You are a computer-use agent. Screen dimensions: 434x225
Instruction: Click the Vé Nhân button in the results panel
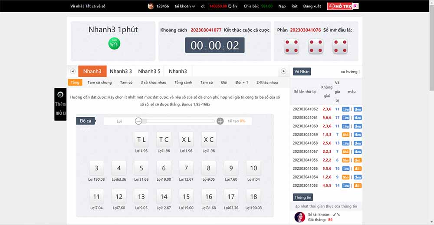[302, 72]
